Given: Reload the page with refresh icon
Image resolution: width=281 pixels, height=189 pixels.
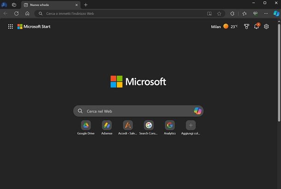Looking at the screenshot, I should coord(16,13).
